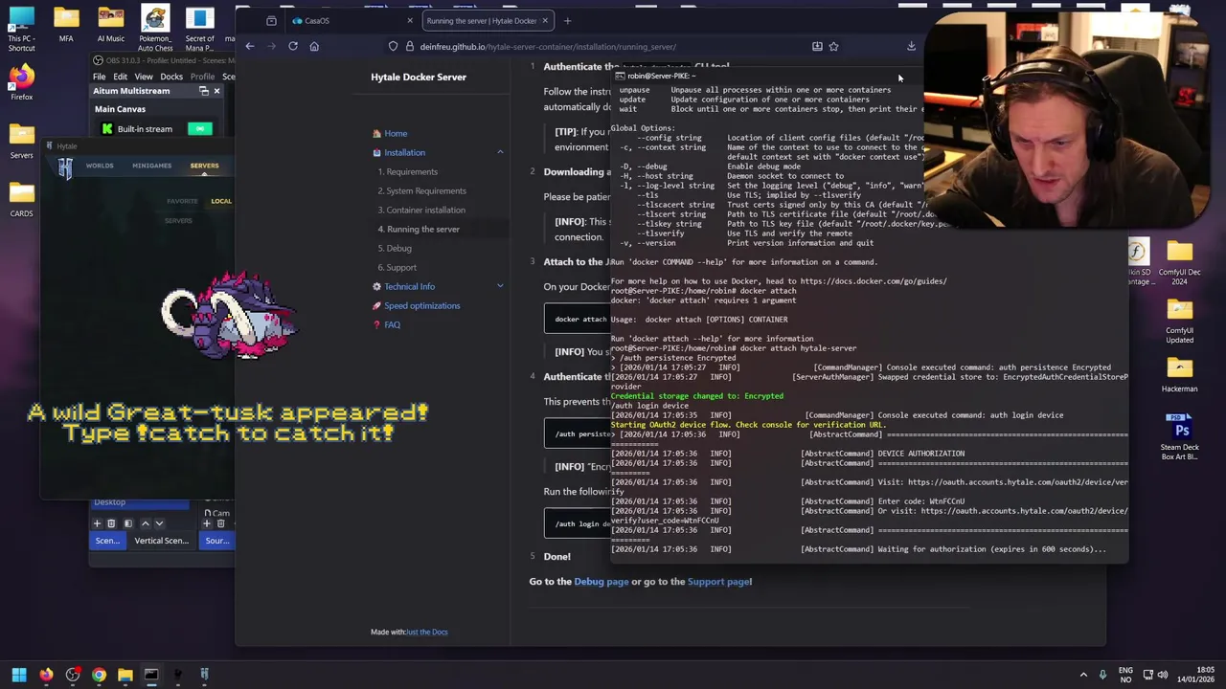Select the Servers desktop folder
The image size is (1226, 689).
pyautogui.click(x=21, y=141)
